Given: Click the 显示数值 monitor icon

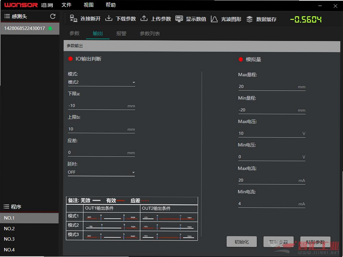Looking at the screenshot, I should 179,18.
